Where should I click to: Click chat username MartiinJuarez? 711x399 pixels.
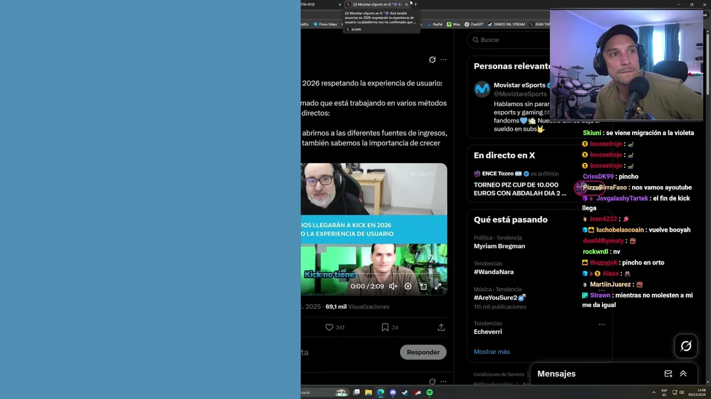point(610,285)
